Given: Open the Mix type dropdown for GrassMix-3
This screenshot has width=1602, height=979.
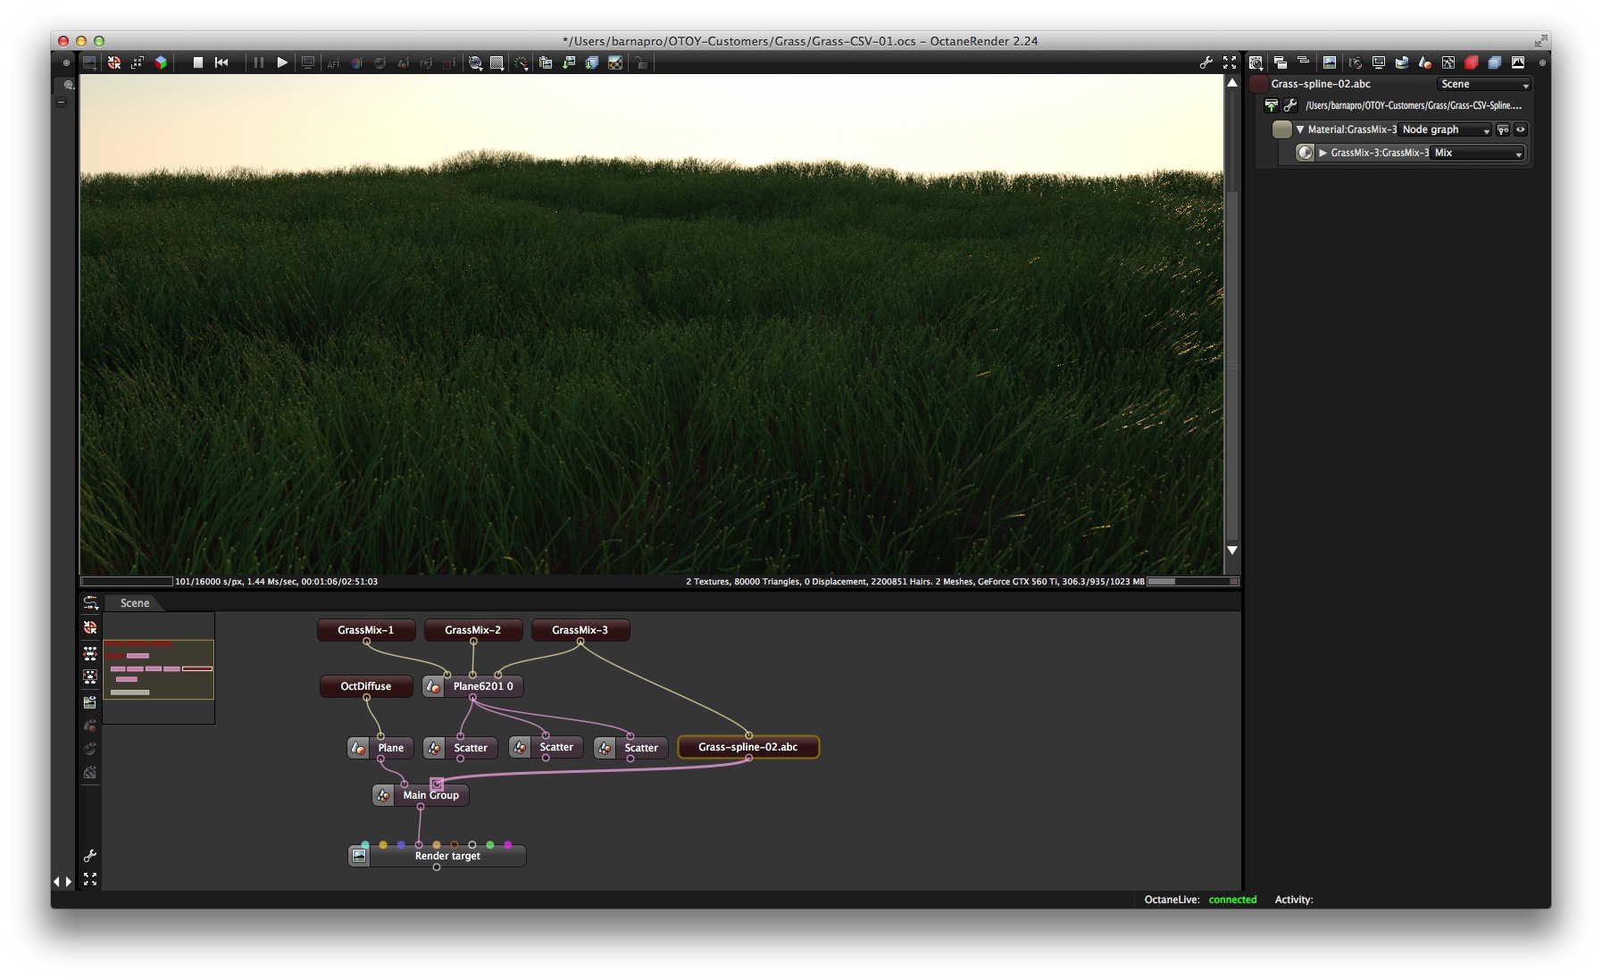Looking at the screenshot, I should point(1478,153).
